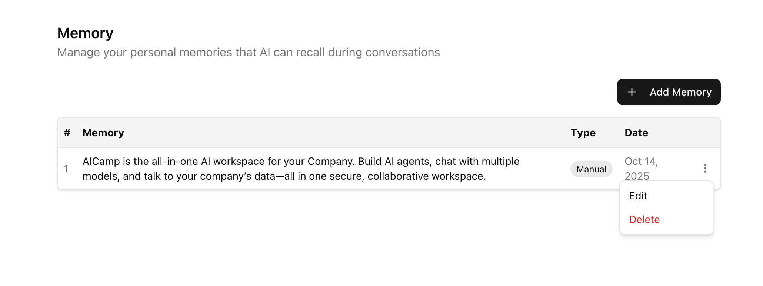The height and width of the screenshot is (286, 763).
Task: Click the Memory column header
Action: tap(103, 133)
